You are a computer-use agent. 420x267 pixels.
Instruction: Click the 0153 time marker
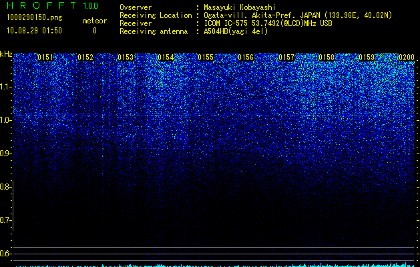[x=126, y=57]
